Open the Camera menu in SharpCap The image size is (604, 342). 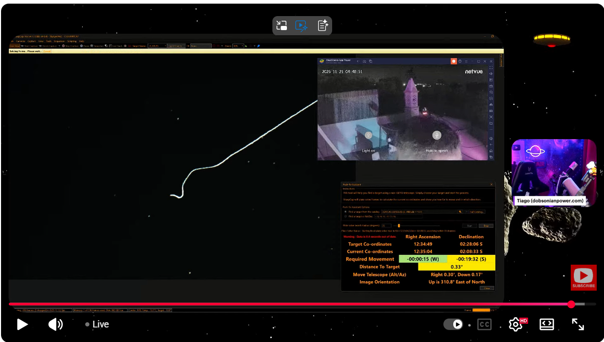20,41
